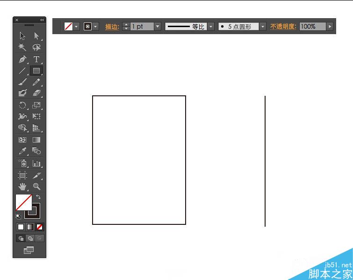Select the Eraser tool
353x280 pixels.
pyautogui.click(x=36, y=93)
